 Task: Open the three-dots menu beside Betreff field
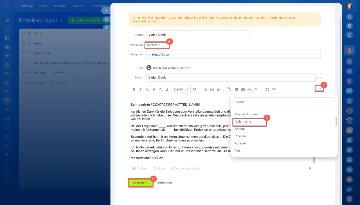pyautogui.click(x=319, y=78)
